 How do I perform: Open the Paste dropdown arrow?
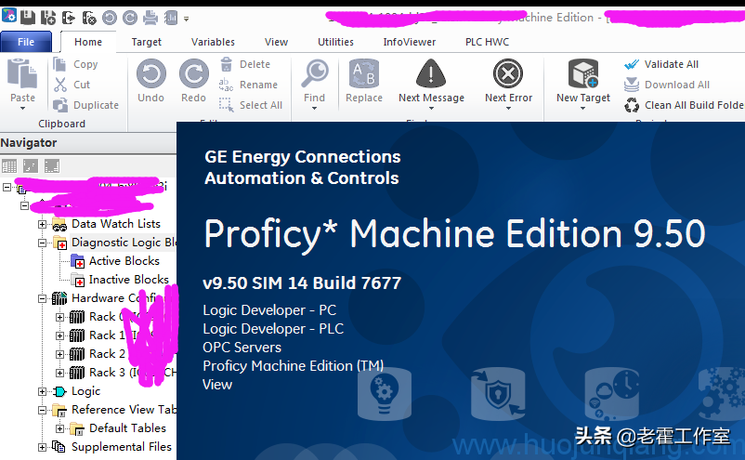[x=22, y=109]
